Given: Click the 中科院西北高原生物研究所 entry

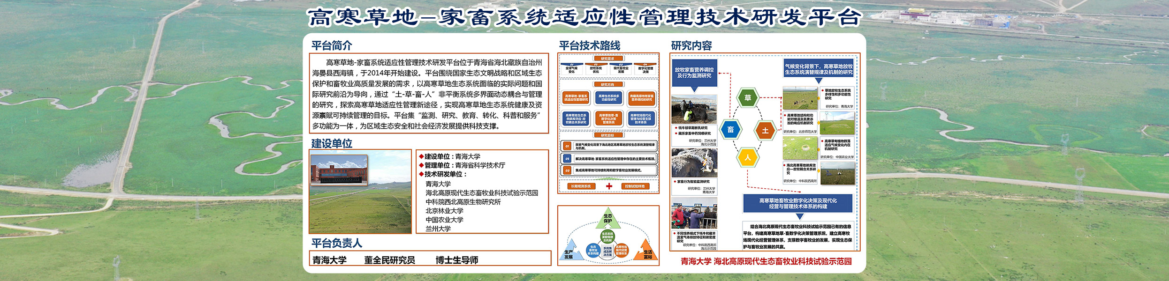Looking at the screenshot, I should pos(463,202).
